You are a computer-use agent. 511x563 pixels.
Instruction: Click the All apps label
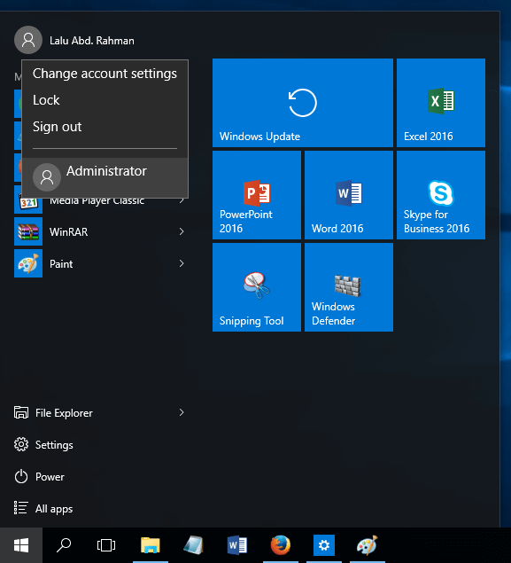click(54, 509)
